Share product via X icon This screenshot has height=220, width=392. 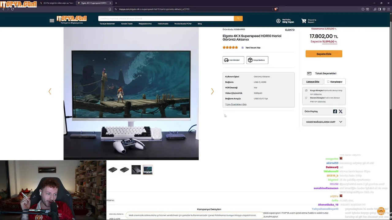(x=341, y=112)
